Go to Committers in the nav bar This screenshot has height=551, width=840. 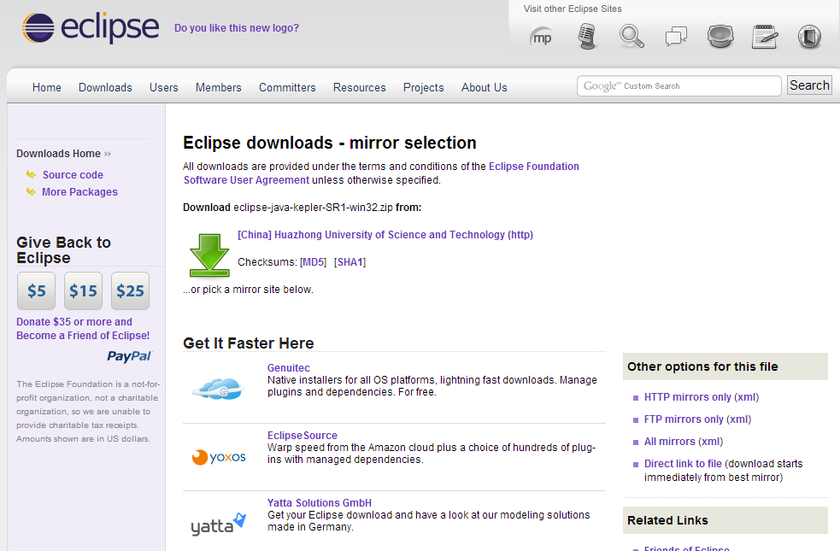pos(287,87)
